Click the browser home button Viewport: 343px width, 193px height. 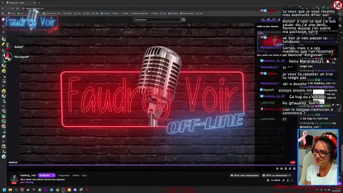pos(17,8)
